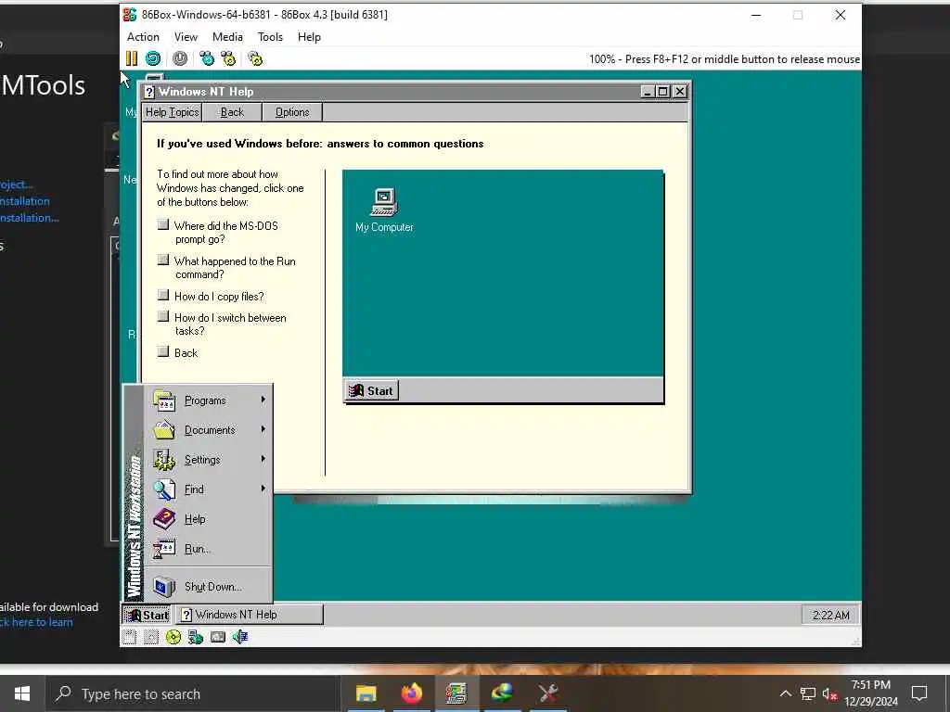Open 86Box settings gear toolbar icon

[x=255, y=58]
